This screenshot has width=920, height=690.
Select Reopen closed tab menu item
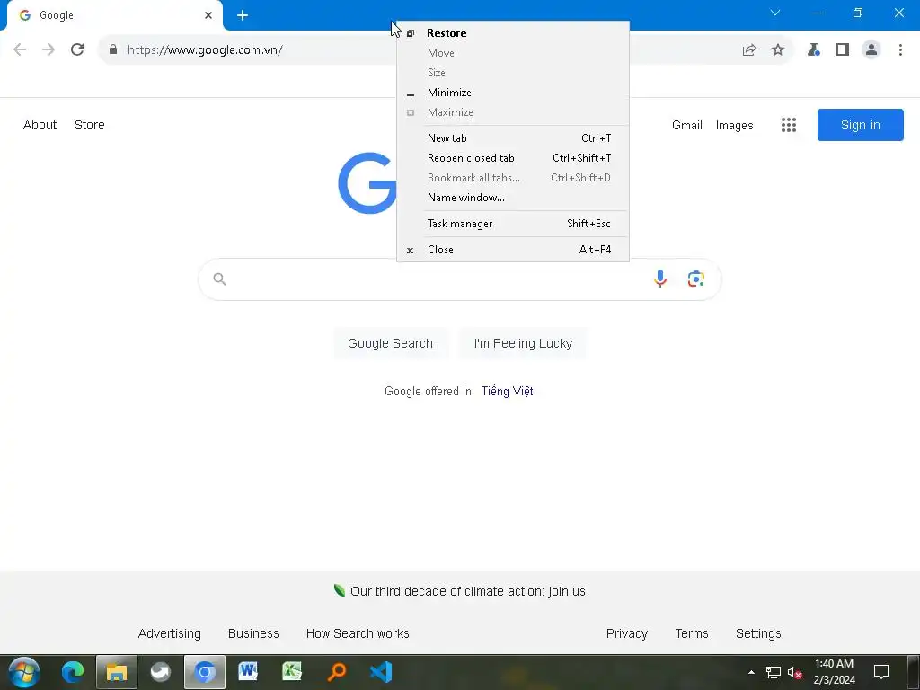tap(513, 158)
